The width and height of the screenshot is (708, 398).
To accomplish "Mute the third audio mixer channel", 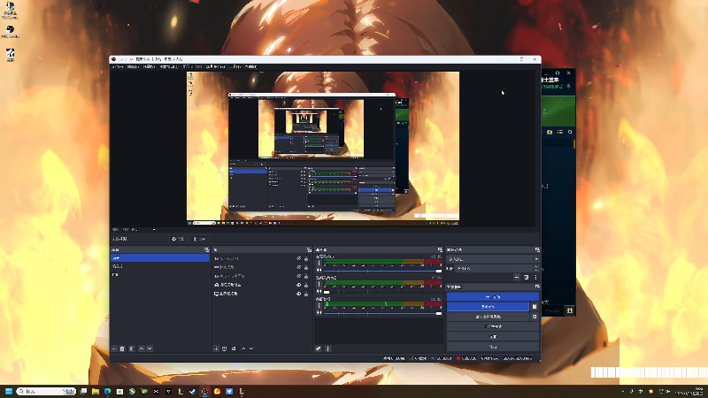I will coord(319,313).
